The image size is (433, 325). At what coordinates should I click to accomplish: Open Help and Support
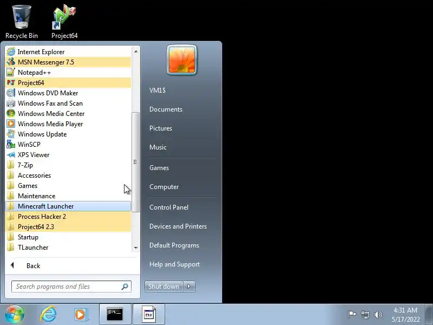pos(174,264)
